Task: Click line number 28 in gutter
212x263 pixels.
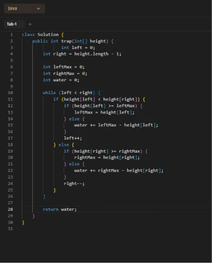Action: pos(10,209)
